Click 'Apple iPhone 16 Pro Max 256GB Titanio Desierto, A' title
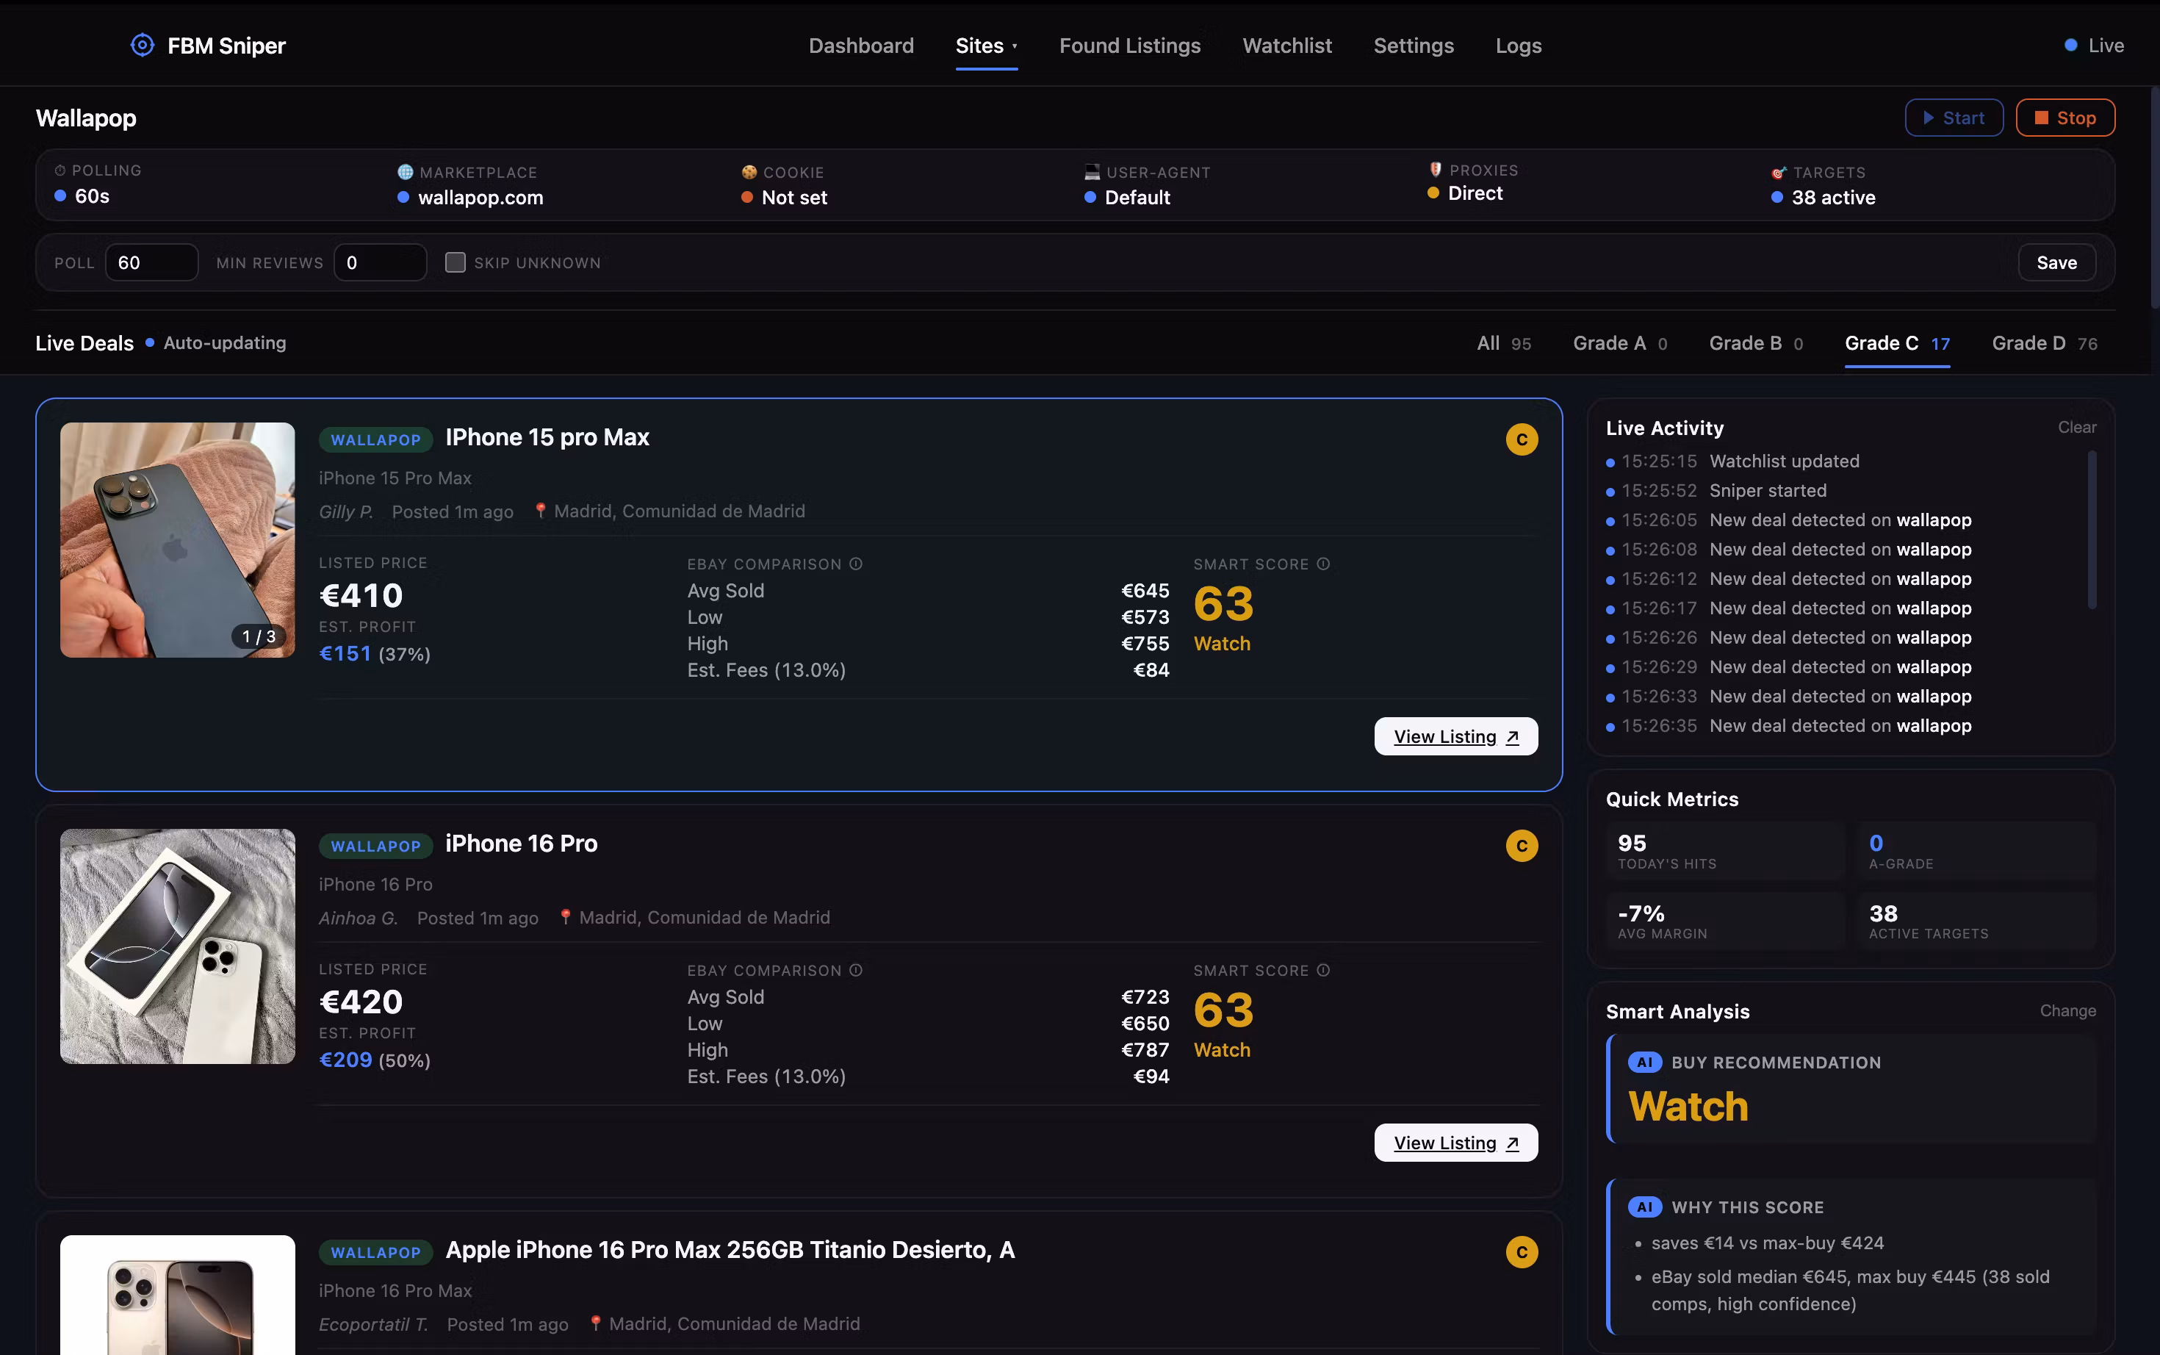This screenshot has width=2160, height=1355. tap(730, 1250)
